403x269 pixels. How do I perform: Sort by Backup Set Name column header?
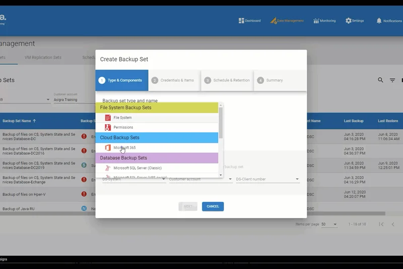[x=19, y=121]
